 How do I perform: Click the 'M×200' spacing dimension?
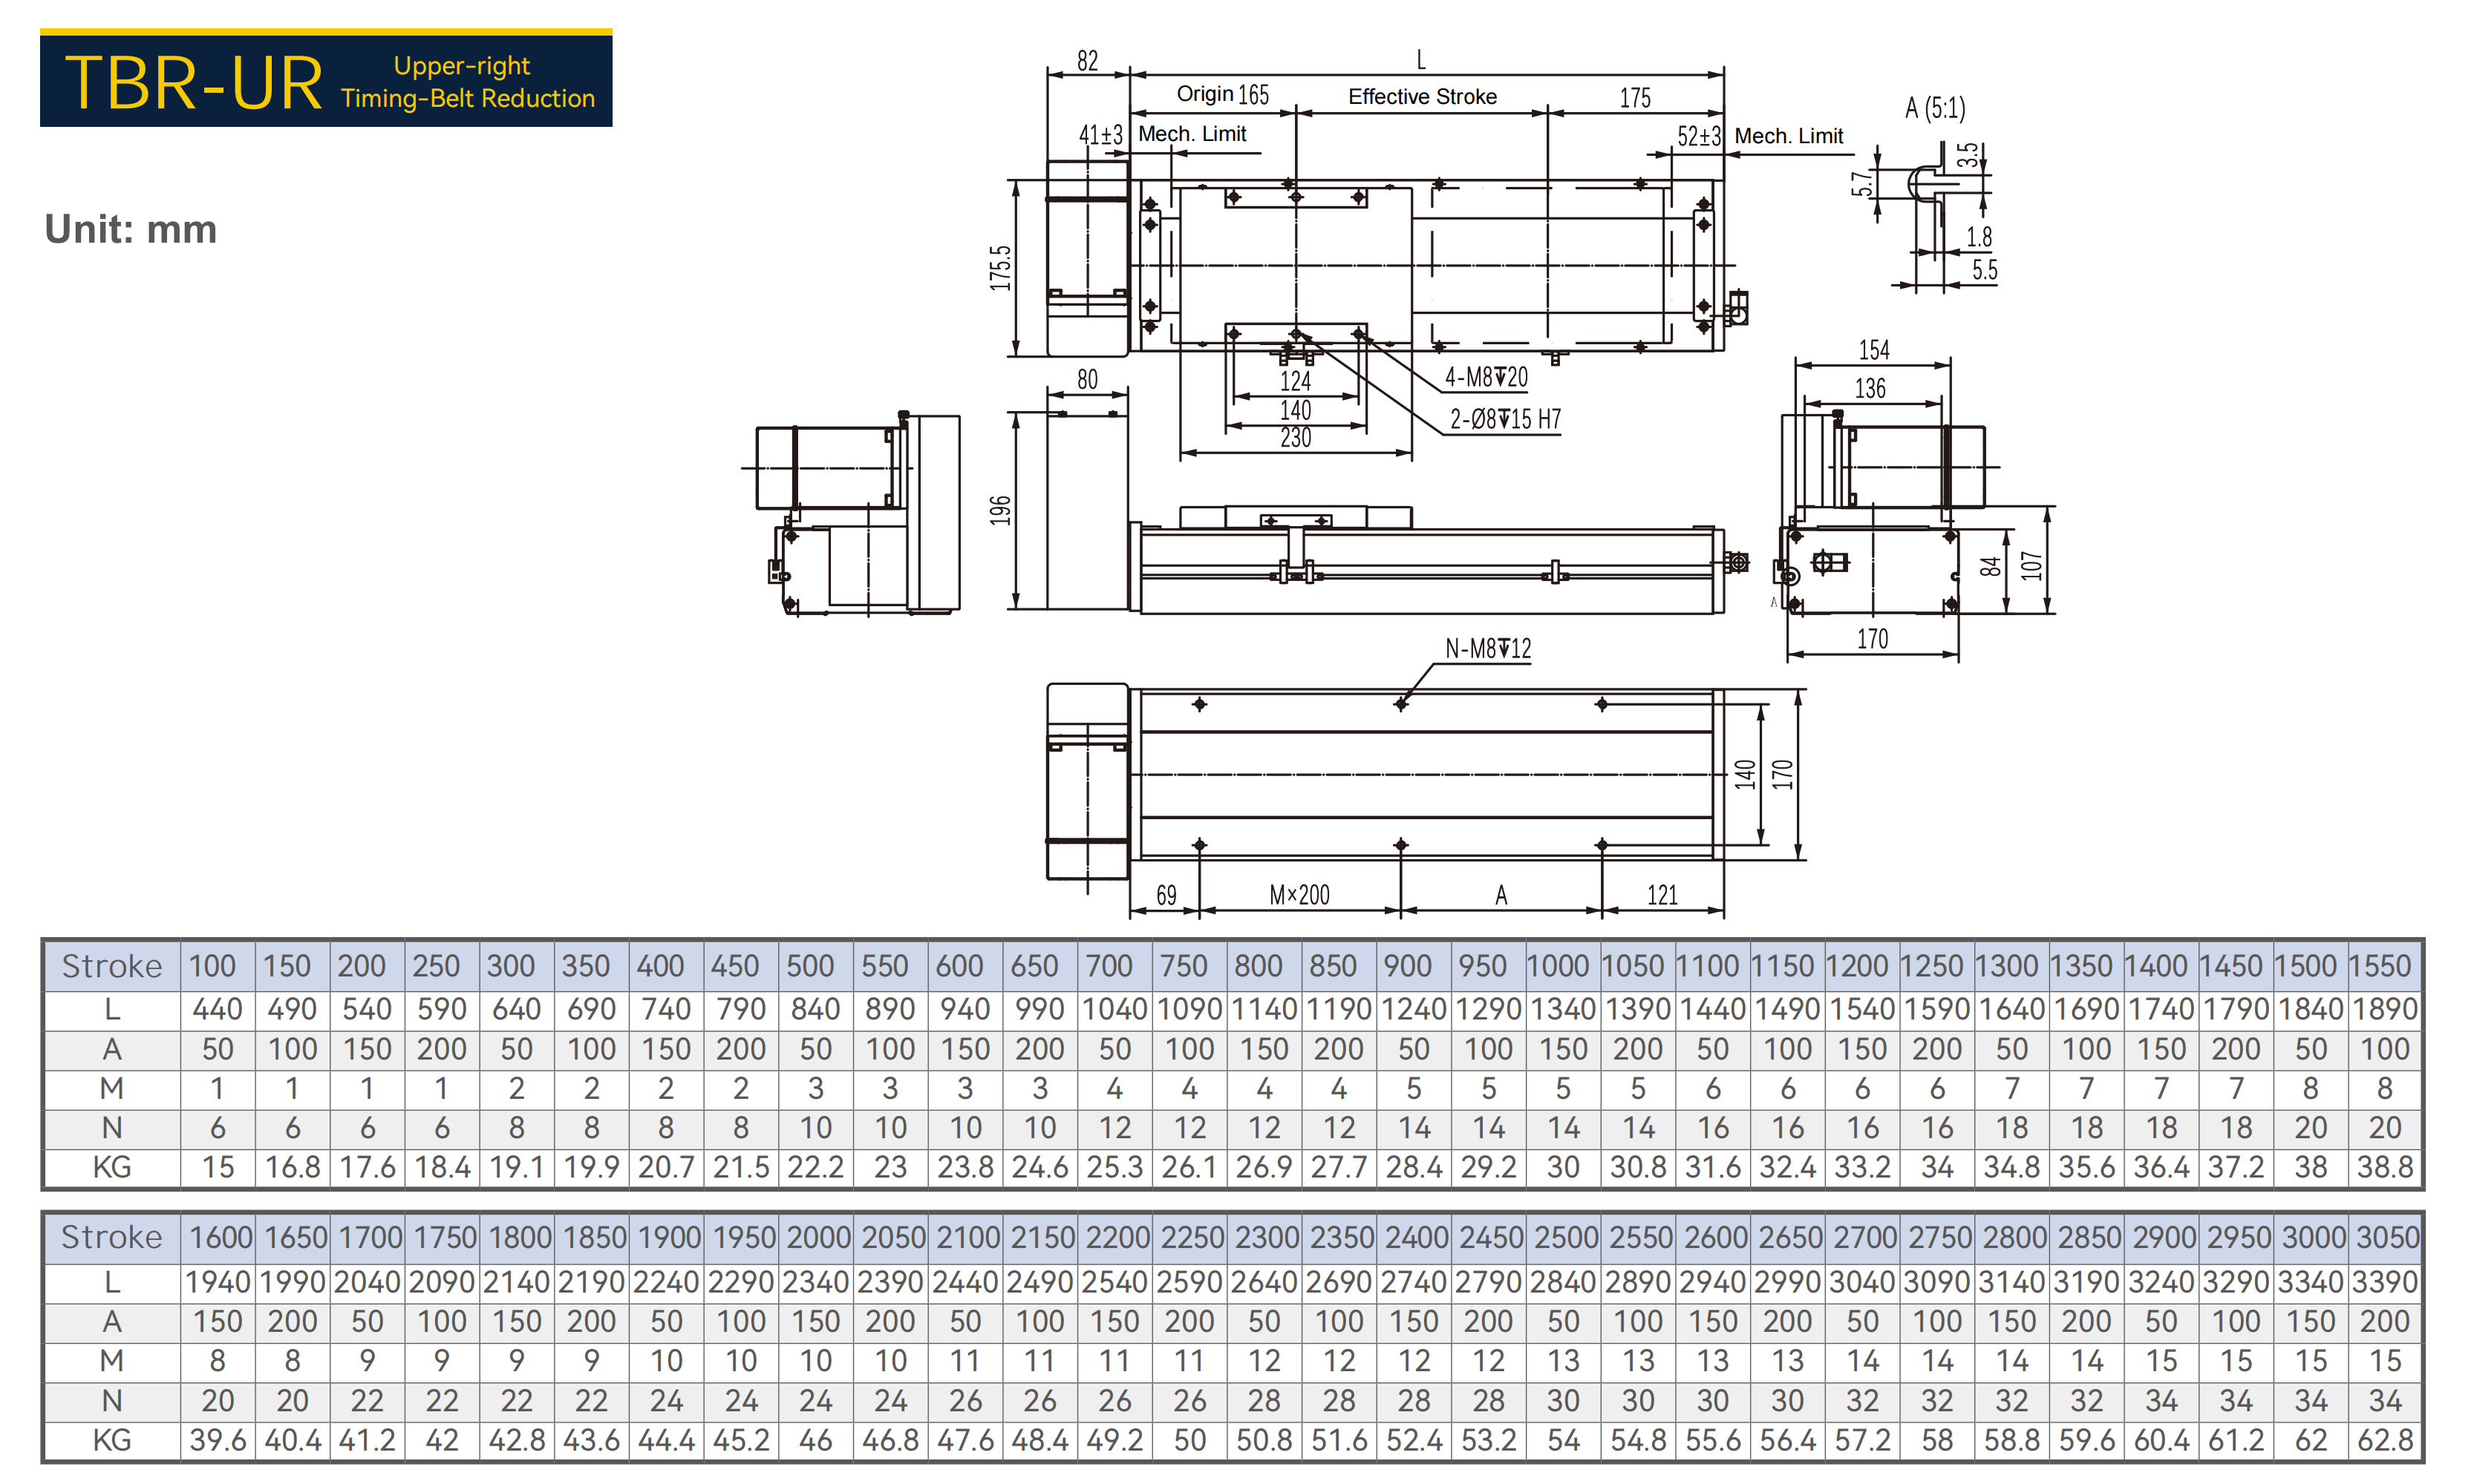coord(1299,895)
